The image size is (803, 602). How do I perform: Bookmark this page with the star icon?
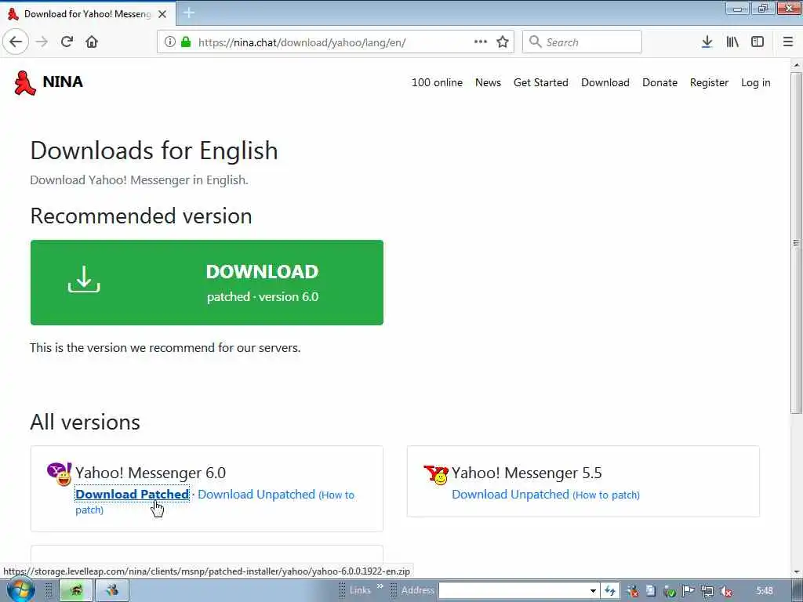coord(503,42)
